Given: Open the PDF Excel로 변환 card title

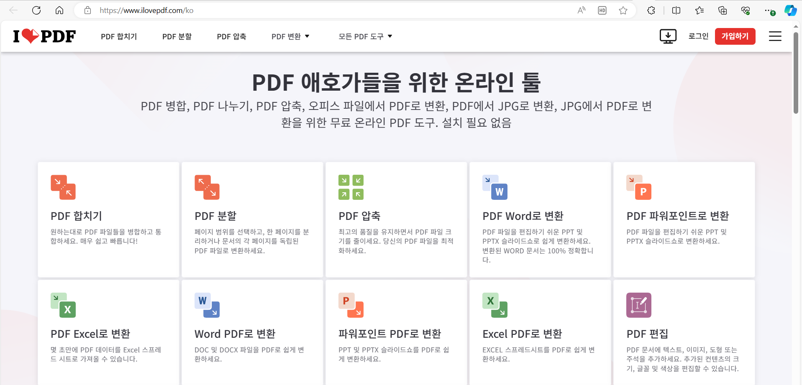Looking at the screenshot, I should (90, 334).
